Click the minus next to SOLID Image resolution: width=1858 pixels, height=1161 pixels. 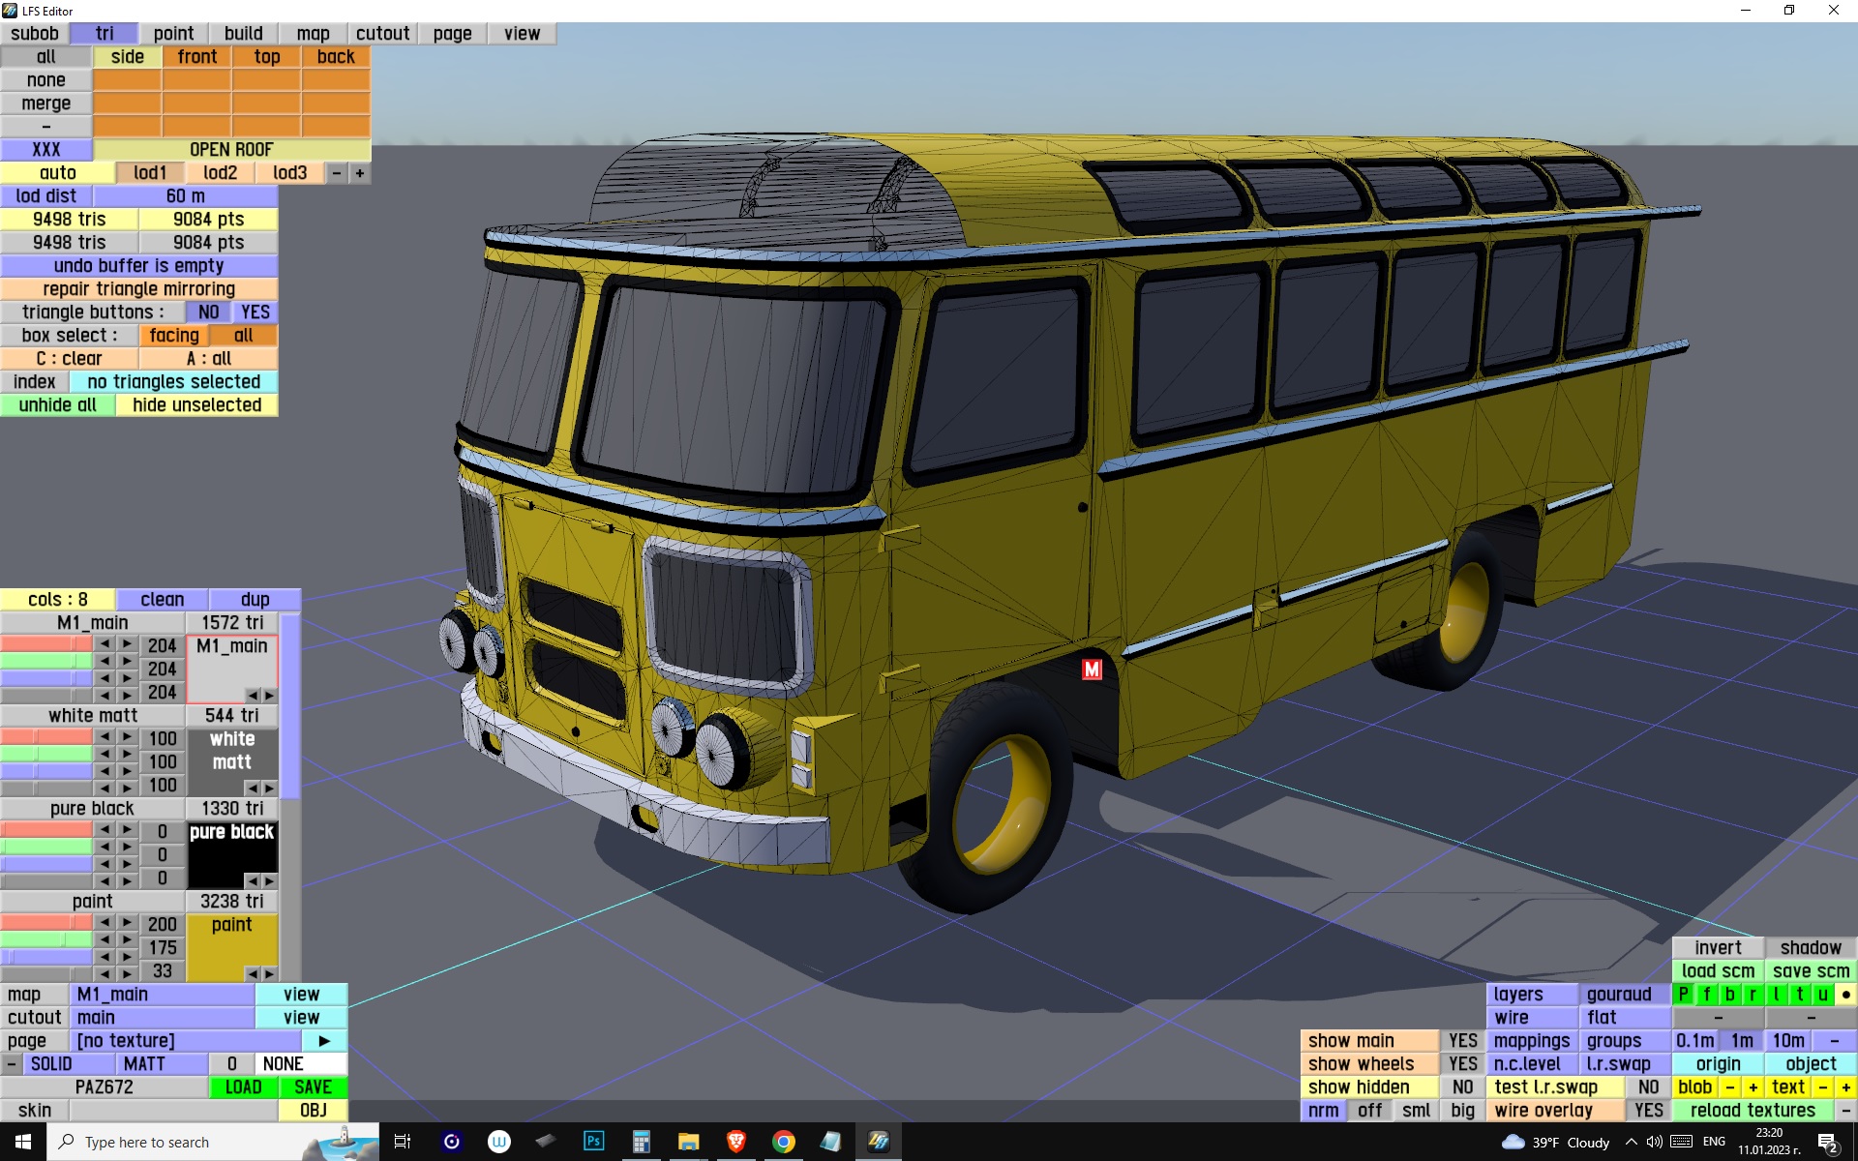[12, 1064]
